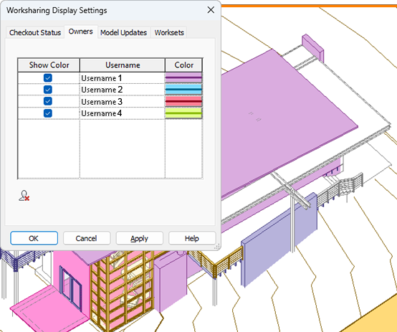
Task: Click the remove user icon below table
Action: [x=24, y=196]
